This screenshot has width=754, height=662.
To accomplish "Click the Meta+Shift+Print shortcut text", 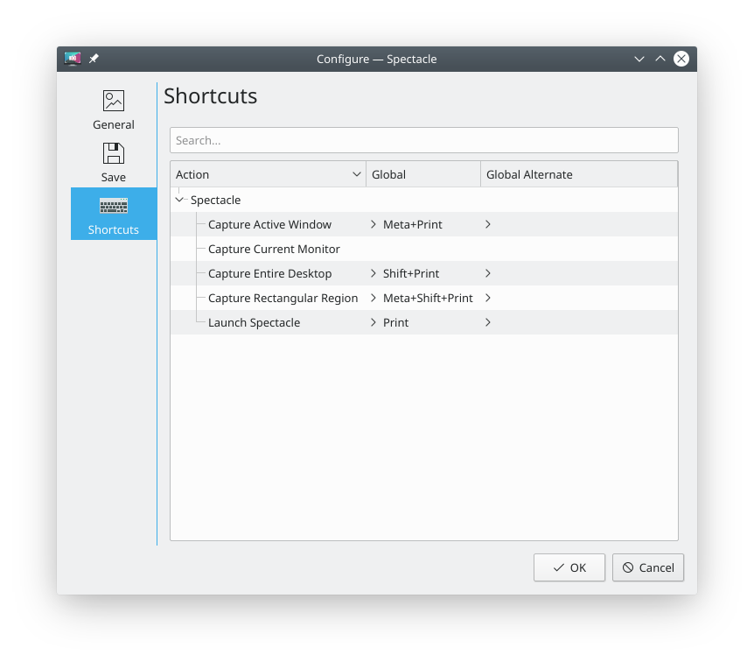I will [x=428, y=298].
